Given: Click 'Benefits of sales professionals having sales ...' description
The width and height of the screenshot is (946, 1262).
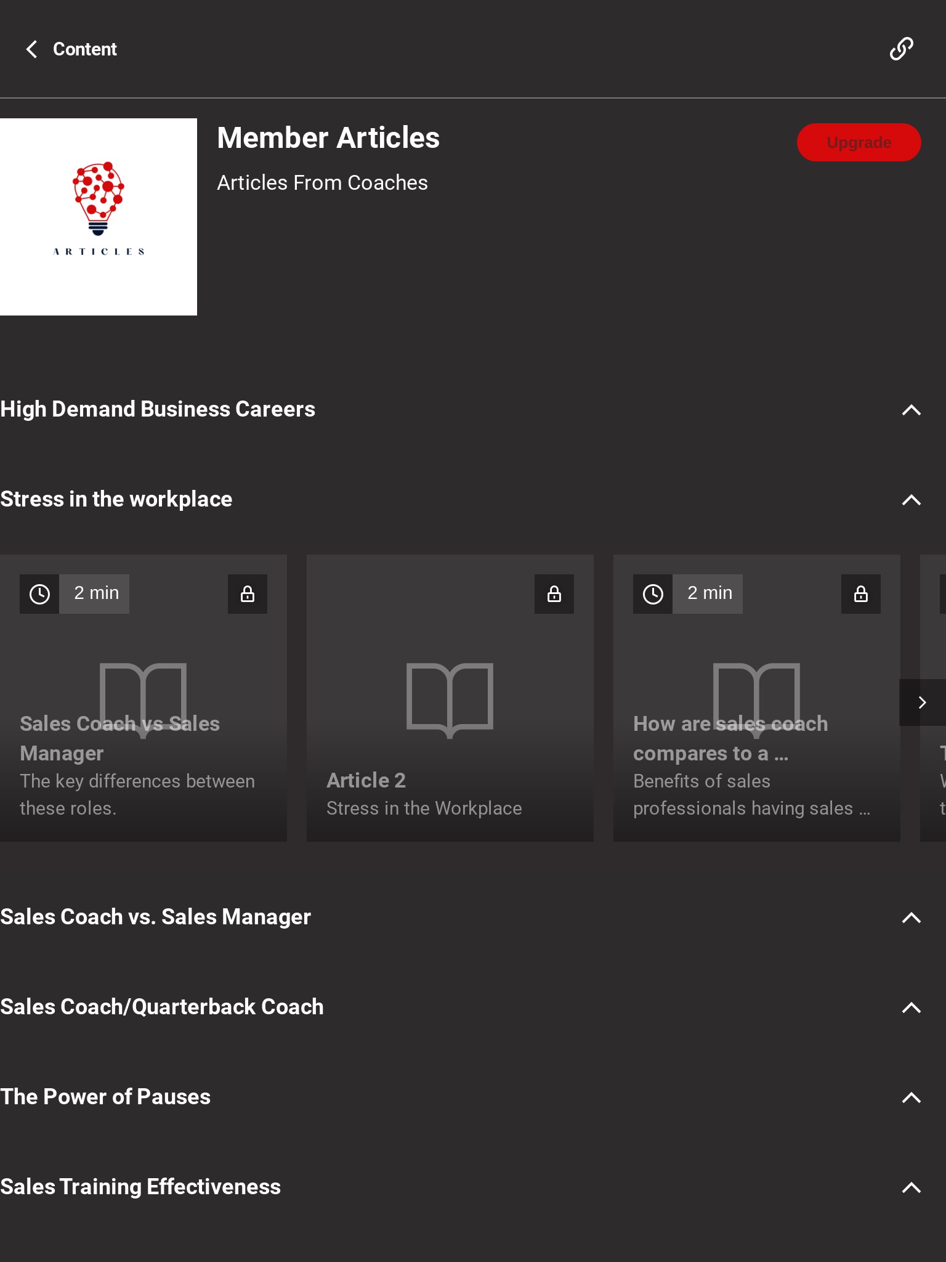Looking at the screenshot, I should click(752, 794).
